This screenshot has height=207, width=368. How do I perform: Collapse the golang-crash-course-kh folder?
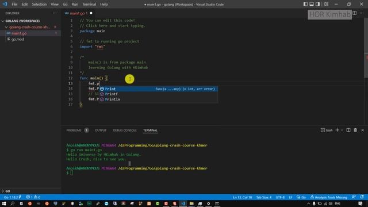point(29,27)
